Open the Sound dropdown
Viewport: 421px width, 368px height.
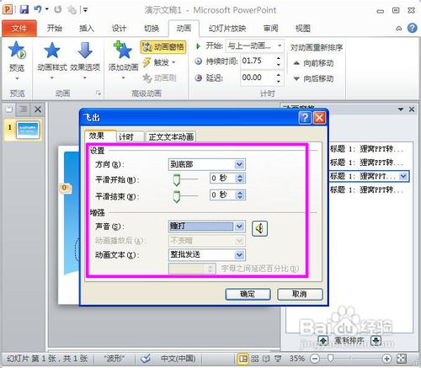tap(239, 227)
